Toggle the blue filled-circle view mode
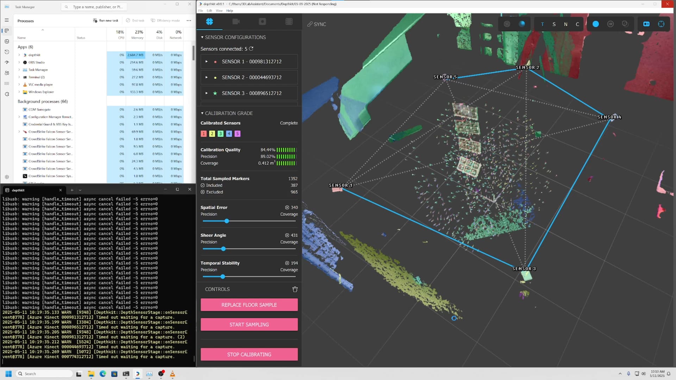This screenshot has width=676, height=380. 596,24
